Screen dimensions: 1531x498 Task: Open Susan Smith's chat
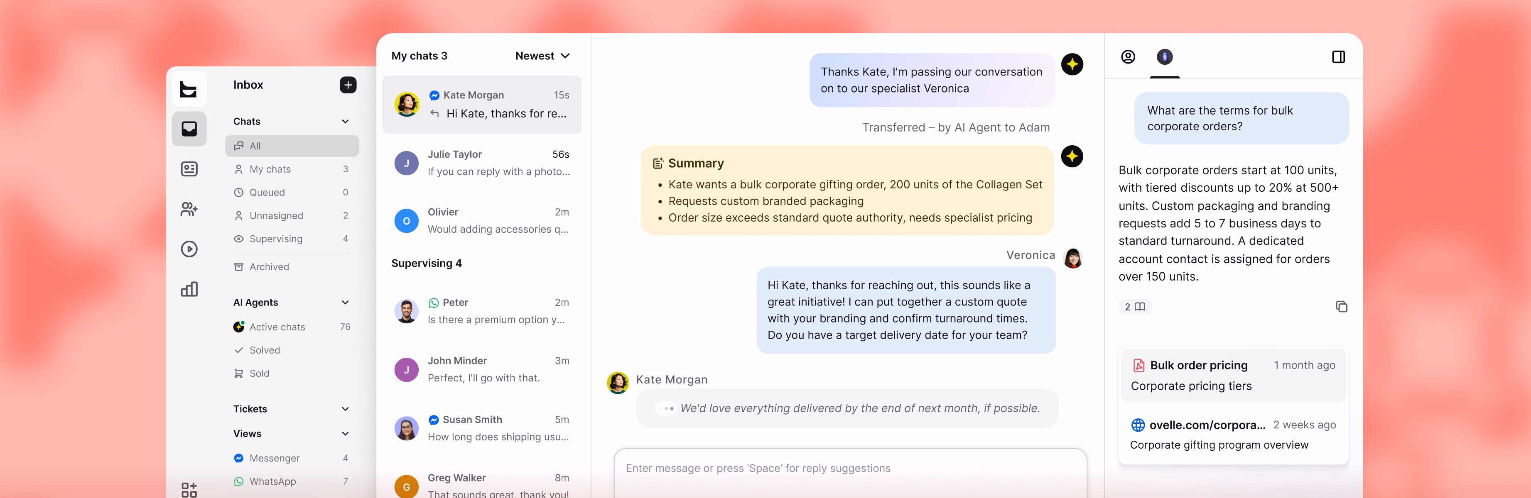pos(482,428)
